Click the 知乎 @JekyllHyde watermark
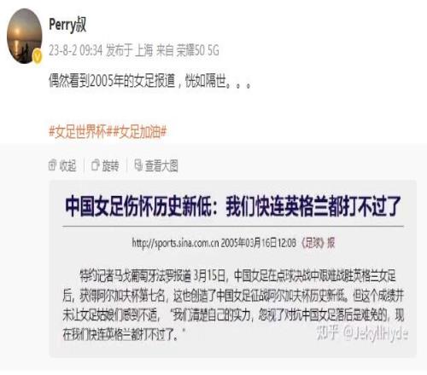427x375 pixels. [x=362, y=333]
